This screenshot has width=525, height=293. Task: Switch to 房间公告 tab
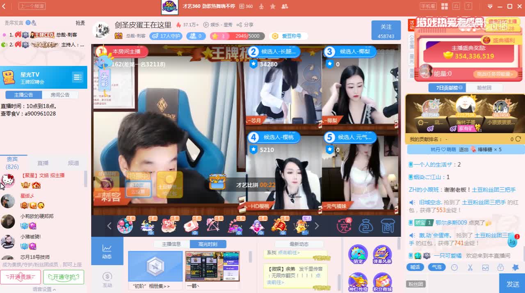click(60, 95)
